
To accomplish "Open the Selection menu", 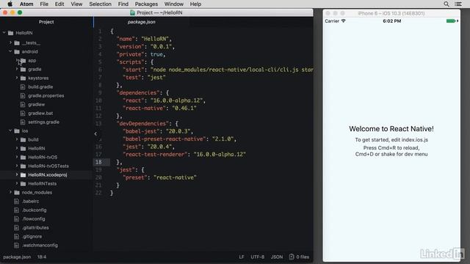I will coord(100,4).
